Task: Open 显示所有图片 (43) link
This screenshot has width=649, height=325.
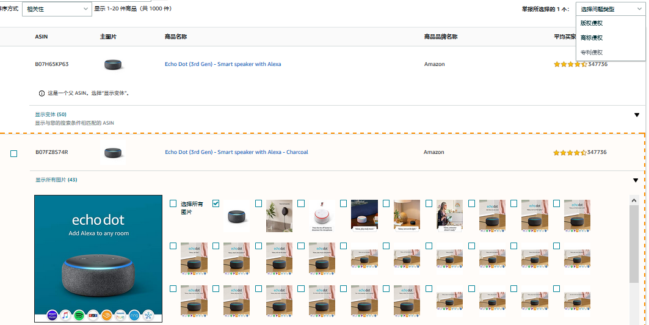Action: [x=56, y=180]
